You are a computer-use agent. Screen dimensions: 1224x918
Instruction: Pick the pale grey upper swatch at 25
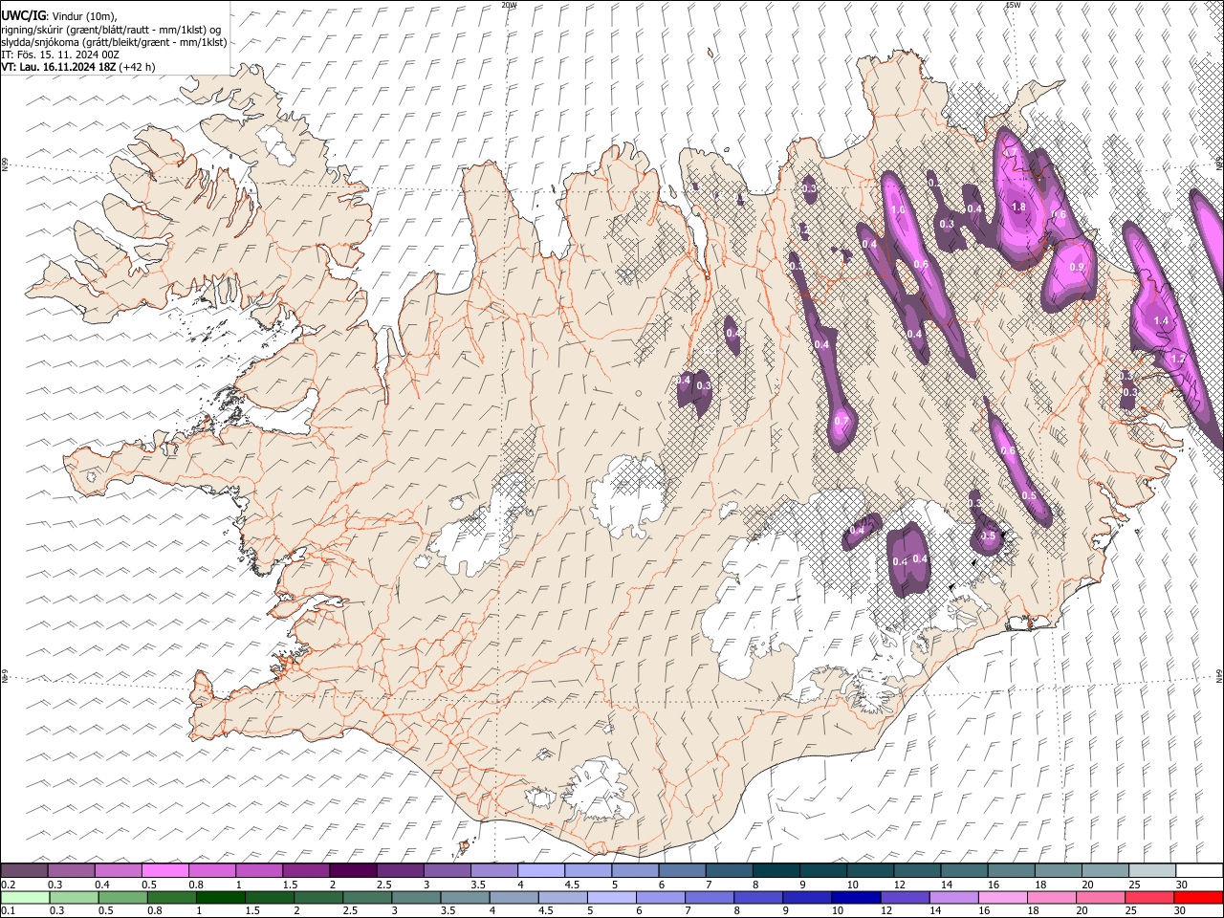1152,870
